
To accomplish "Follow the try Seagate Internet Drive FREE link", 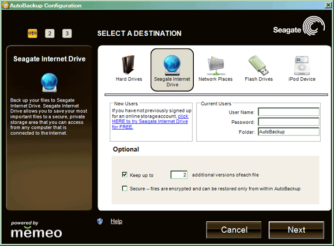I will [150, 122].
